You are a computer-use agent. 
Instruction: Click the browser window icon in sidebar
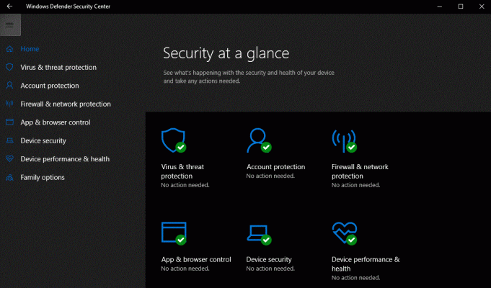(x=9, y=122)
